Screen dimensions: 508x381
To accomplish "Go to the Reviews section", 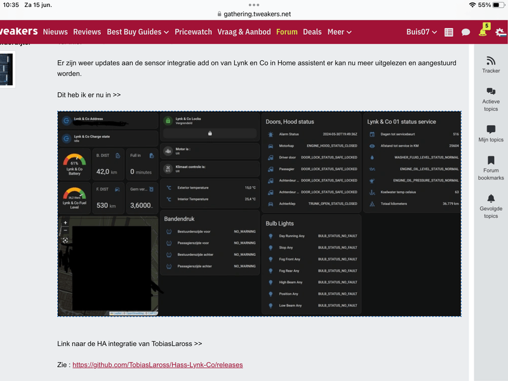I will pyautogui.click(x=87, y=32).
